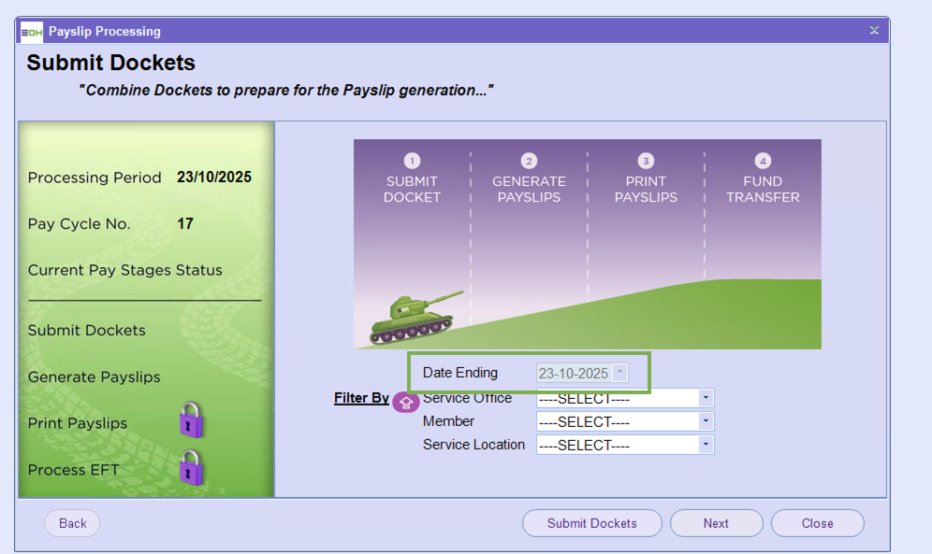Go to the Next step
Viewport: 932px width, 554px height.
pyautogui.click(x=716, y=523)
